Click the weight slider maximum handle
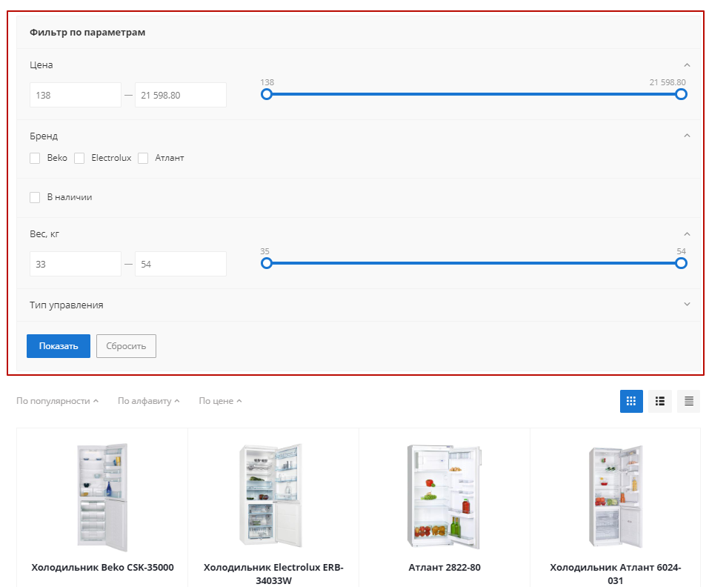Image resolution: width=709 pixels, height=587 pixels. pos(682,263)
